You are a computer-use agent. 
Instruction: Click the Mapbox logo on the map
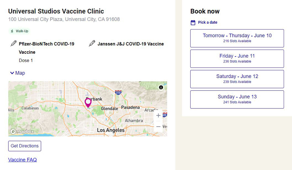pos(22,132)
